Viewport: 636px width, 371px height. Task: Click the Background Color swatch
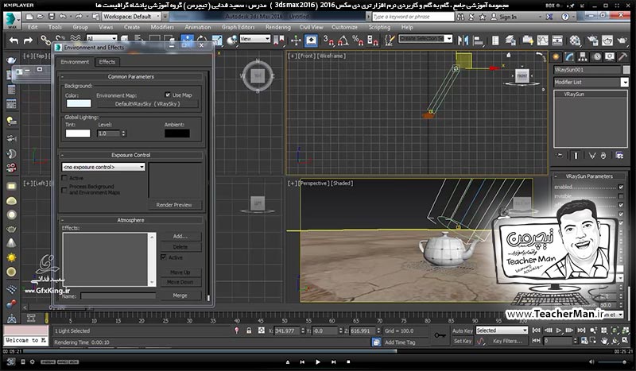pos(79,103)
